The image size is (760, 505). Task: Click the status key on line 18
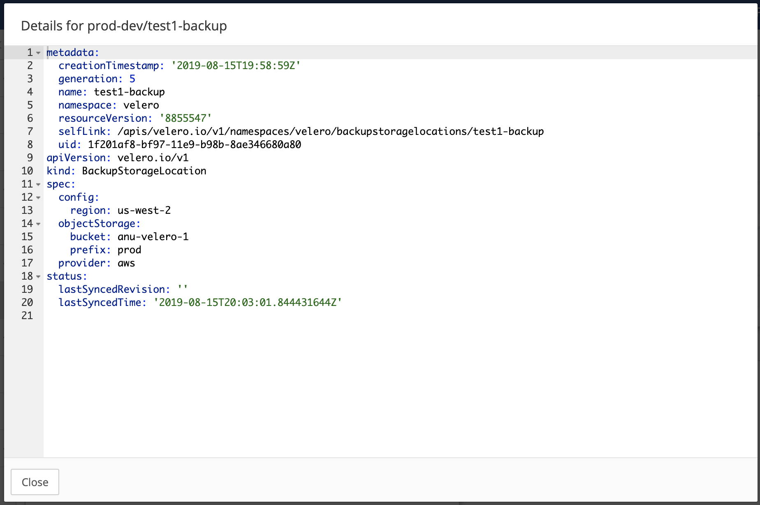(67, 276)
